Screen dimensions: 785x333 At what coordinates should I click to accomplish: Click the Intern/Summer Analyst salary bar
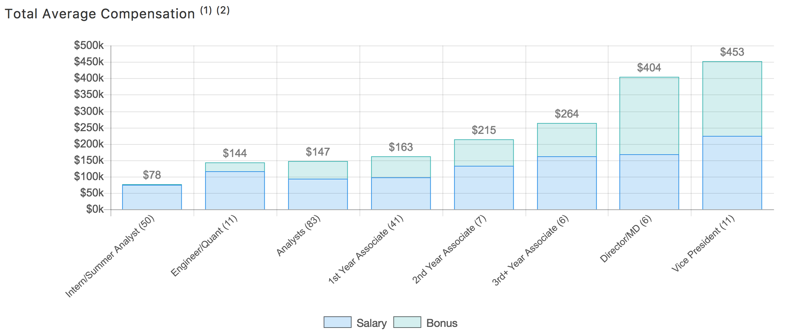tap(152, 197)
